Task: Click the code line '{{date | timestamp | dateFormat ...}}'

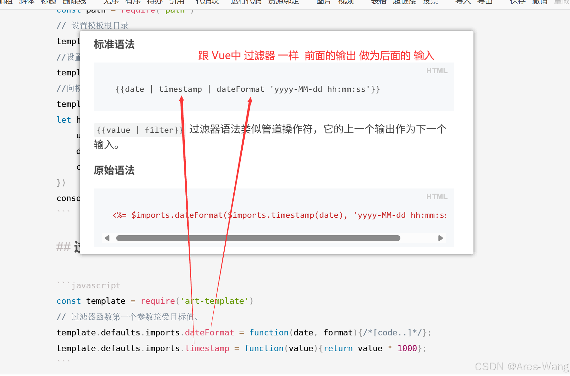Action: (248, 89)
